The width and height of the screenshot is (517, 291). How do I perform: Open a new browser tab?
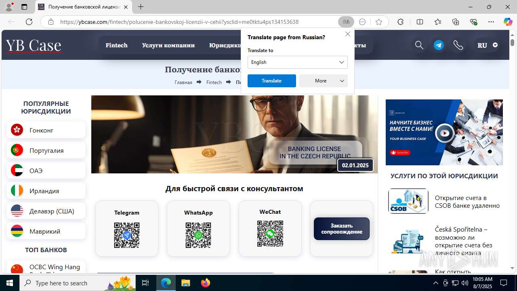[141, 7]
